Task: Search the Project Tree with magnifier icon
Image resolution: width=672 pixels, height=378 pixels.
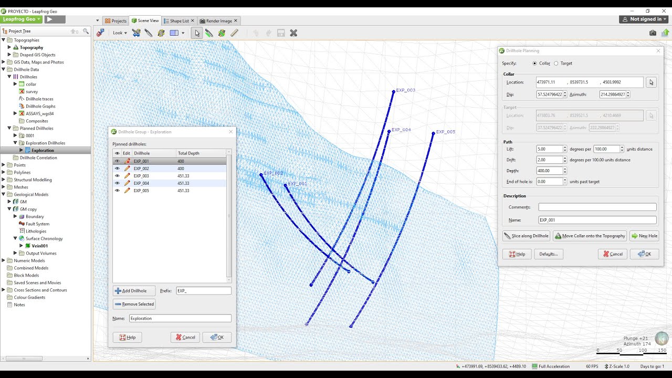Action: click(86, 31)
